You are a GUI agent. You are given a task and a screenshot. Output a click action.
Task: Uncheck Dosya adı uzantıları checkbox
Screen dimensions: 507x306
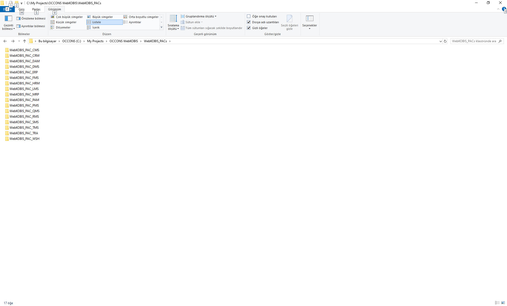(248, 22)
